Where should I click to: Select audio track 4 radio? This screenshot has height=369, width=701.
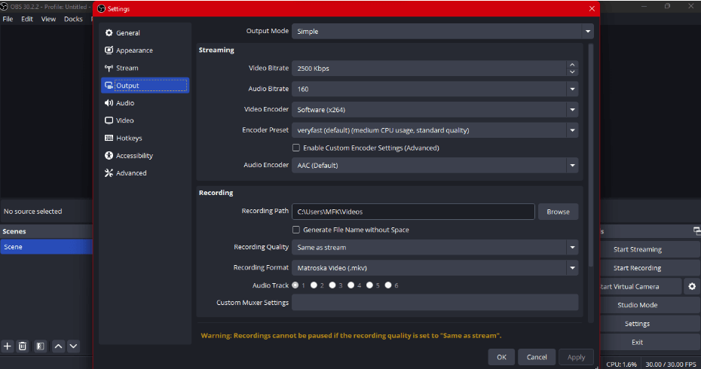click(351, 285)
